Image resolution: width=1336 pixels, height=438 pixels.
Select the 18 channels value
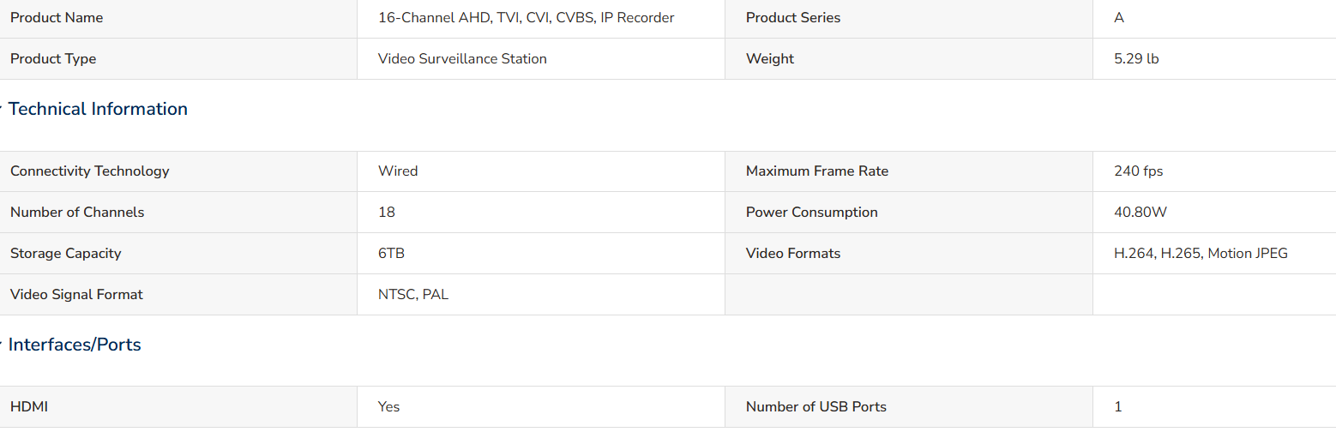click(387, 212)
